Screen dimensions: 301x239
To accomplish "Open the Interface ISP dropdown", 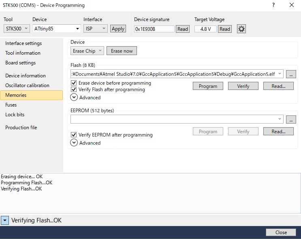I will [x=96, y=29].
